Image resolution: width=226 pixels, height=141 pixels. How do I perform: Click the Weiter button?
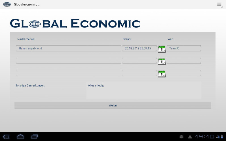[113, 105]
